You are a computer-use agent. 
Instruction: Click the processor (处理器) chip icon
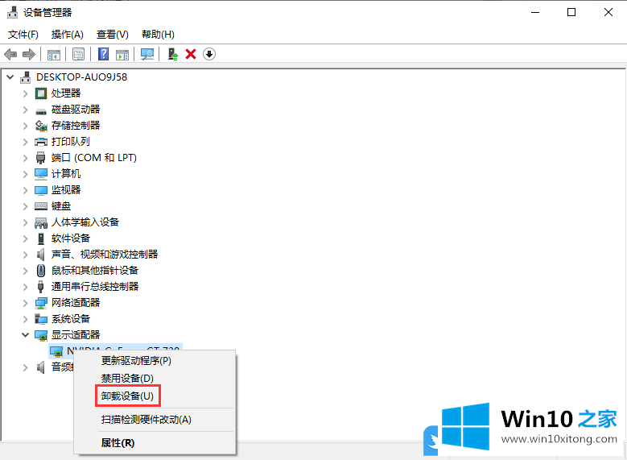click(41, 93)
